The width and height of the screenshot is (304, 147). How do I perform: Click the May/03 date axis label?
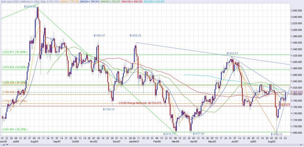coord(212,142)
